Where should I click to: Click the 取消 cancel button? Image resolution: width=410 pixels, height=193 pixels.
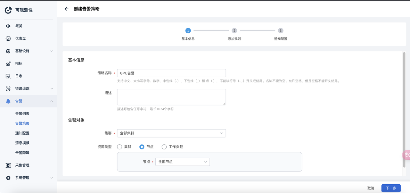coord(371,188)
